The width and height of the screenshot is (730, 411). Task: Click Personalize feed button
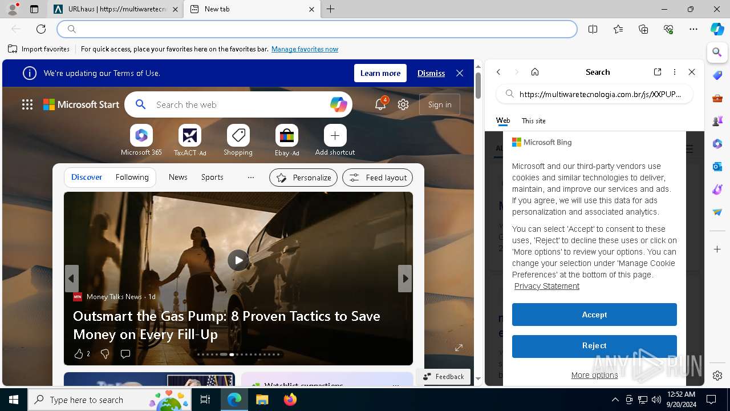click(x=303, y=178)
